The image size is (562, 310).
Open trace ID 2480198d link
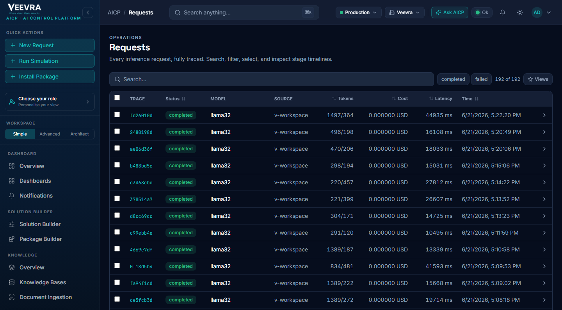141,132
